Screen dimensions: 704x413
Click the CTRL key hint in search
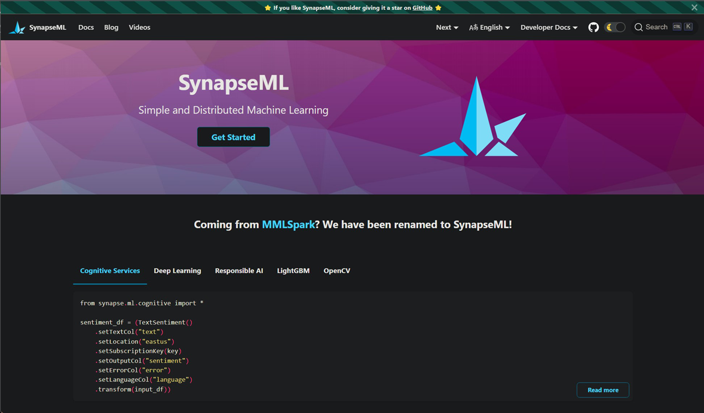tap(677, 27)
